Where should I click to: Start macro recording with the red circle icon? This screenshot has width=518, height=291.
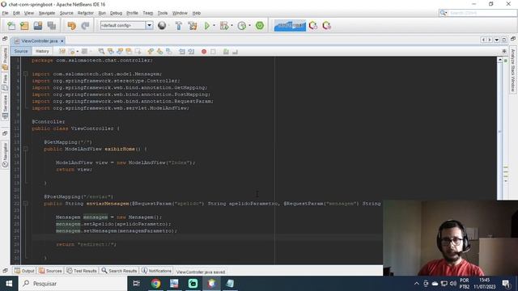point(204,52)
